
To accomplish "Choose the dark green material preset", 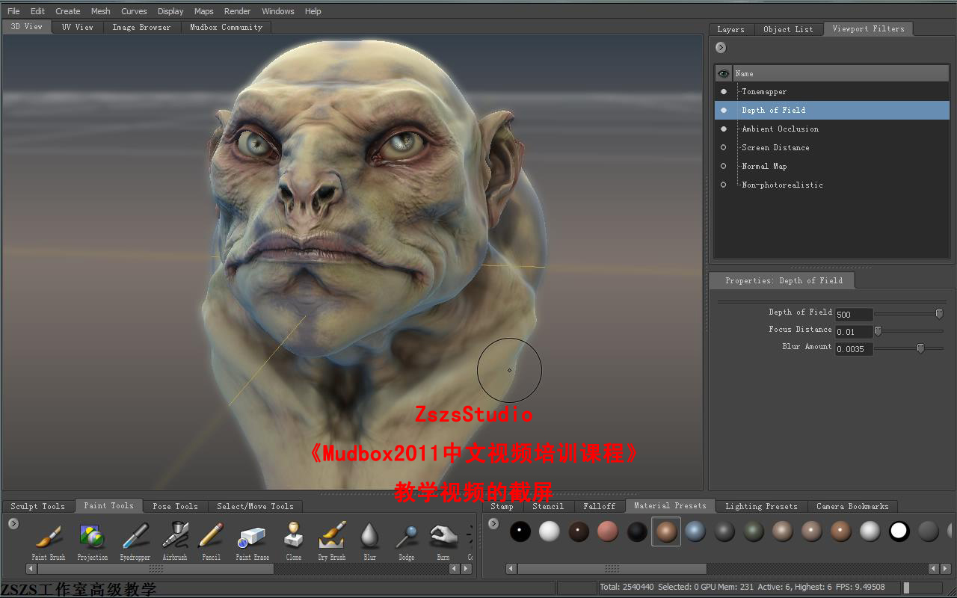I will coord(754,531).
